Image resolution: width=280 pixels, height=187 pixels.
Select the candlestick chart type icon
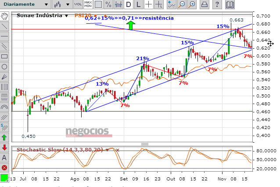[57, 4]
